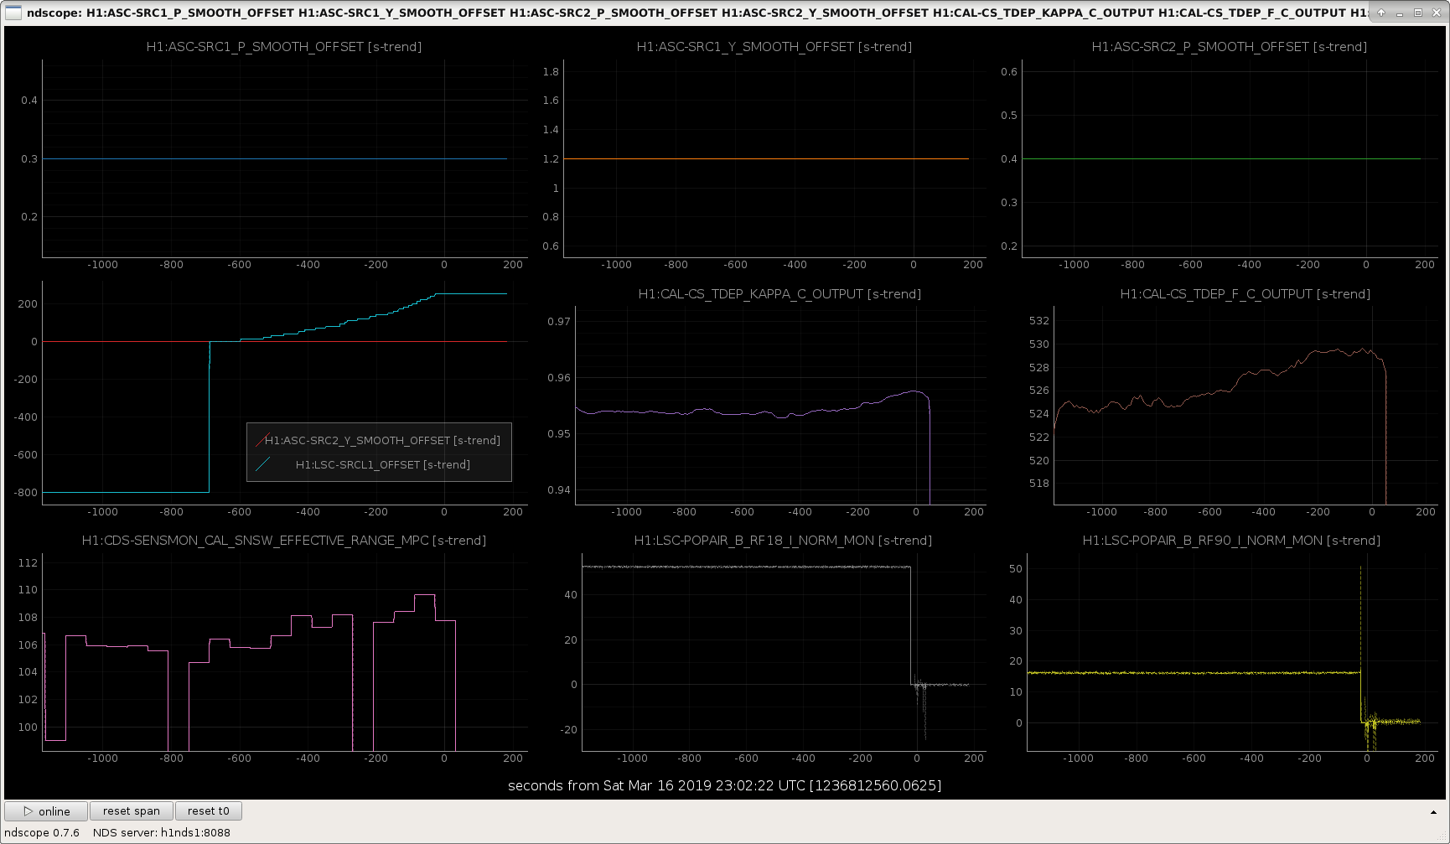This screenshot has height=844, width=1450.
Task: Click inside the pink effective range plot area
Action: coord(285,652)
